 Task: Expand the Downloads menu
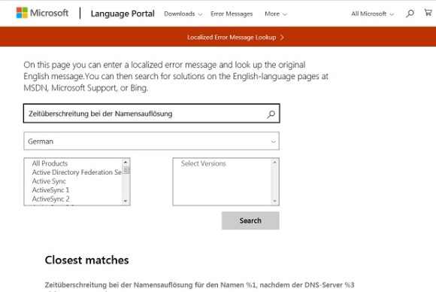pos(183,14)
